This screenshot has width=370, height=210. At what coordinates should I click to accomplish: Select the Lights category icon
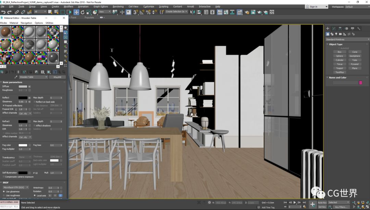click(336, 34)
